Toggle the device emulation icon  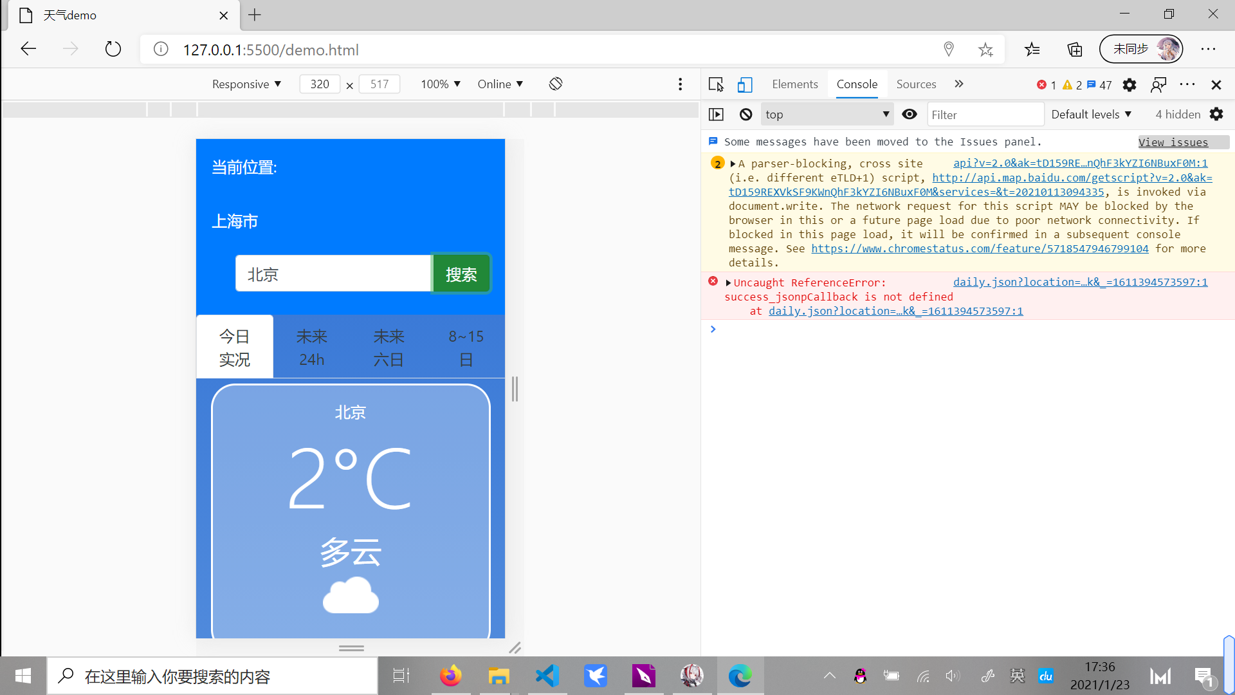(745, 84)
